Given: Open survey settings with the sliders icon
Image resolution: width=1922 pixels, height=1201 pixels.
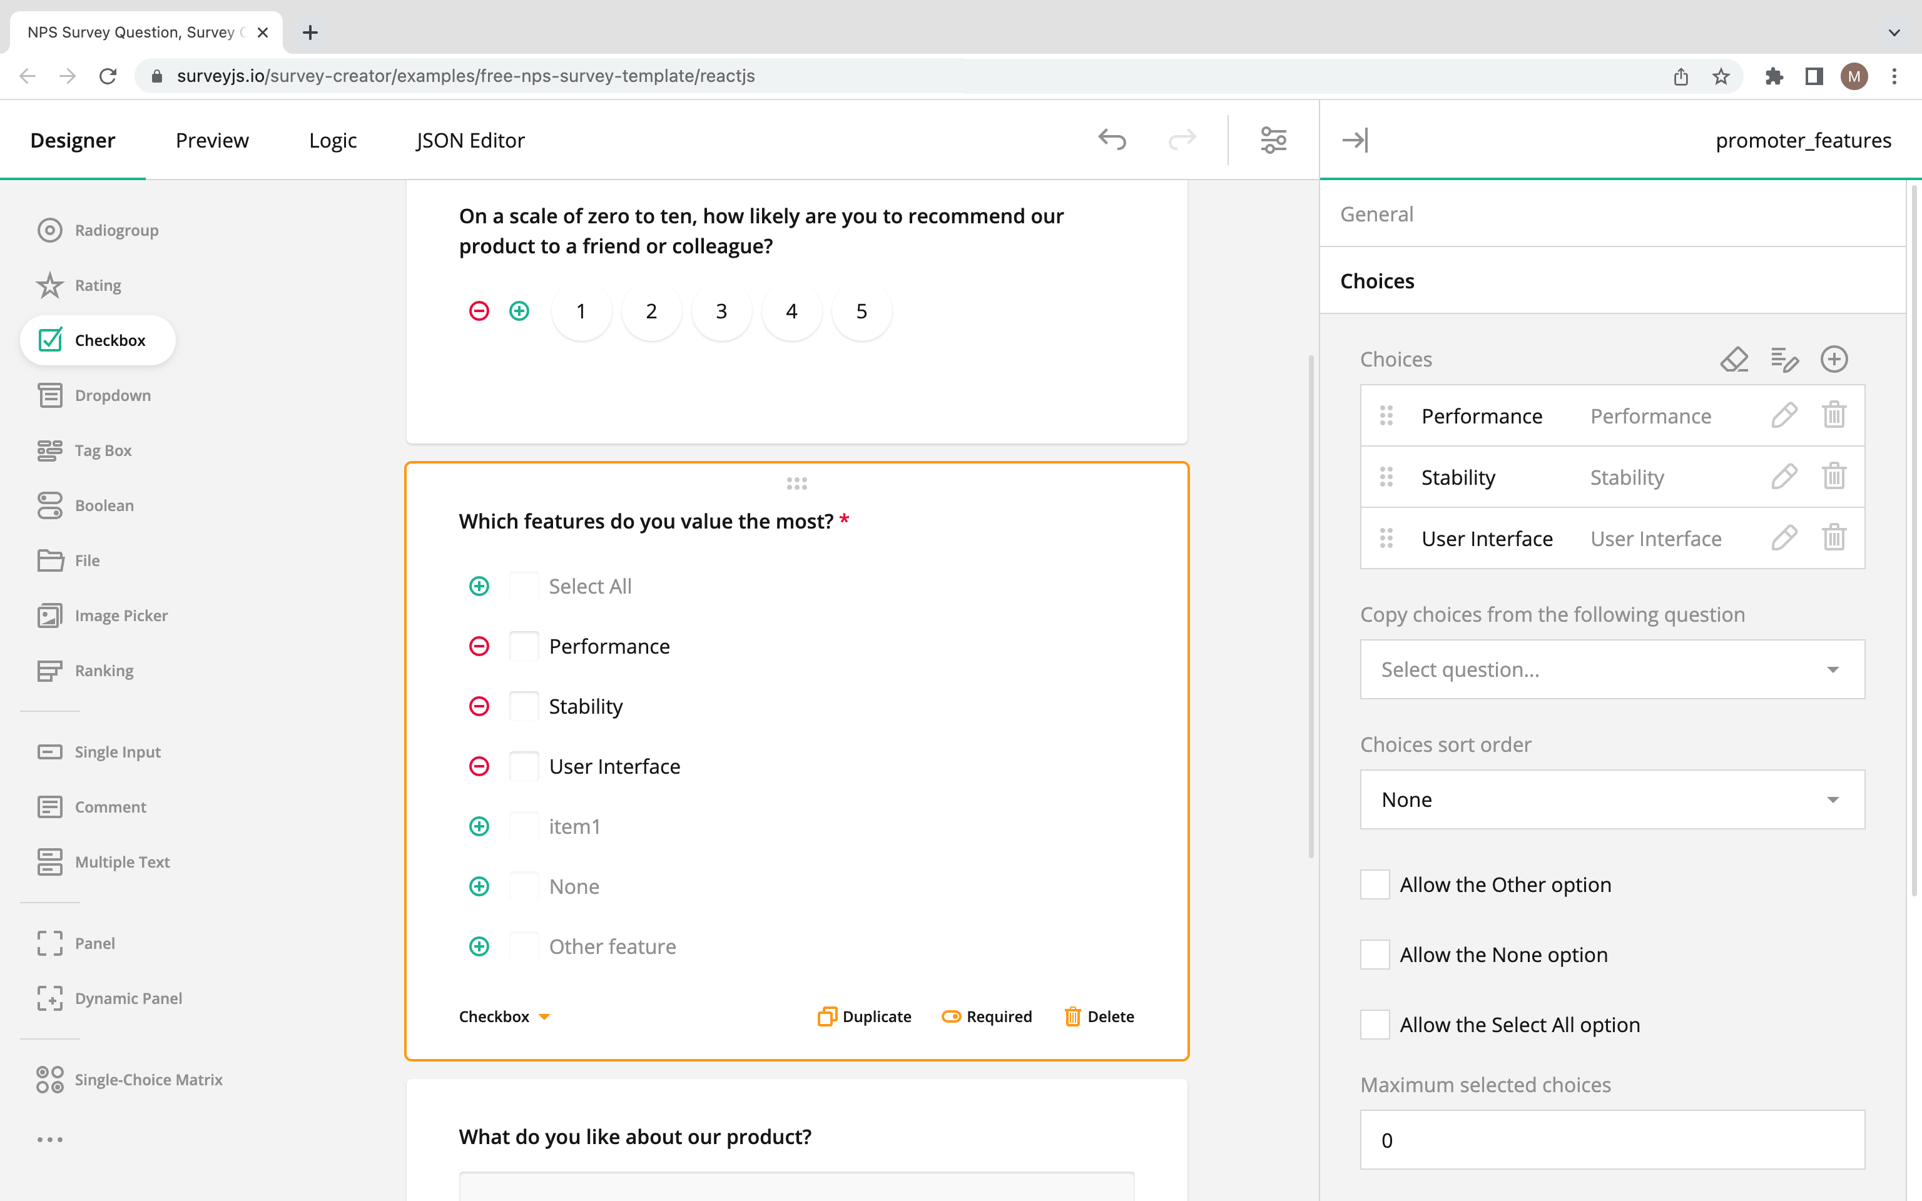Looking at the screenshot, I should point(1273,139).
